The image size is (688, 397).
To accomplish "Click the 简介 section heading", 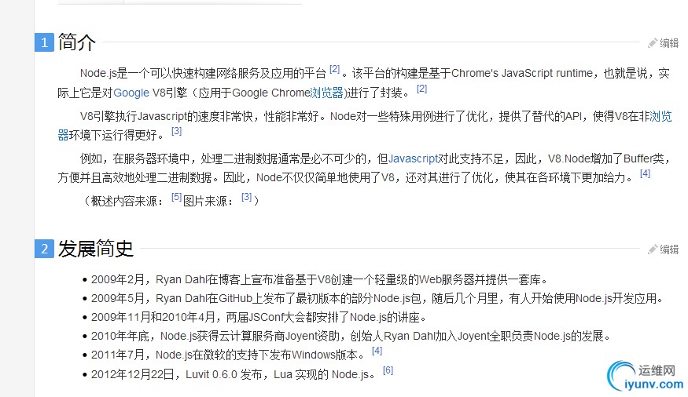I will pyautogui.click(x=77, y=42).
